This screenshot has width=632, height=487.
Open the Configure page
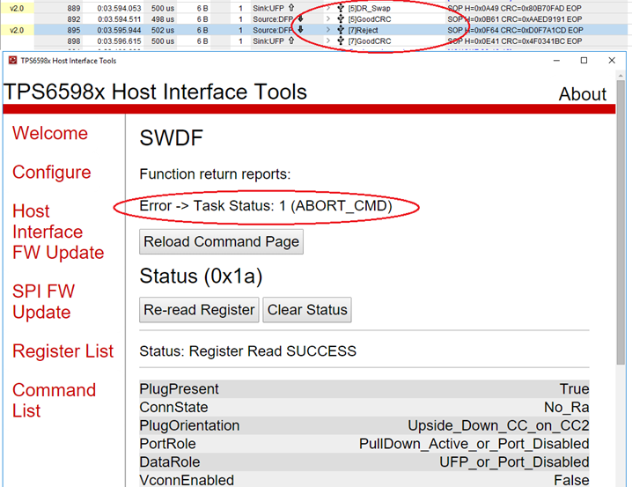(52, 172)
